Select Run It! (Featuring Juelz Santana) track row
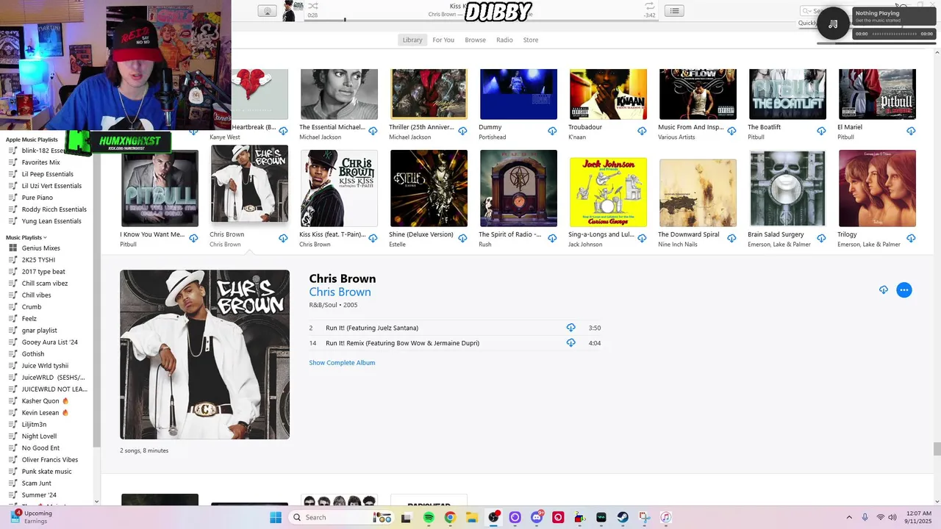 455,328
